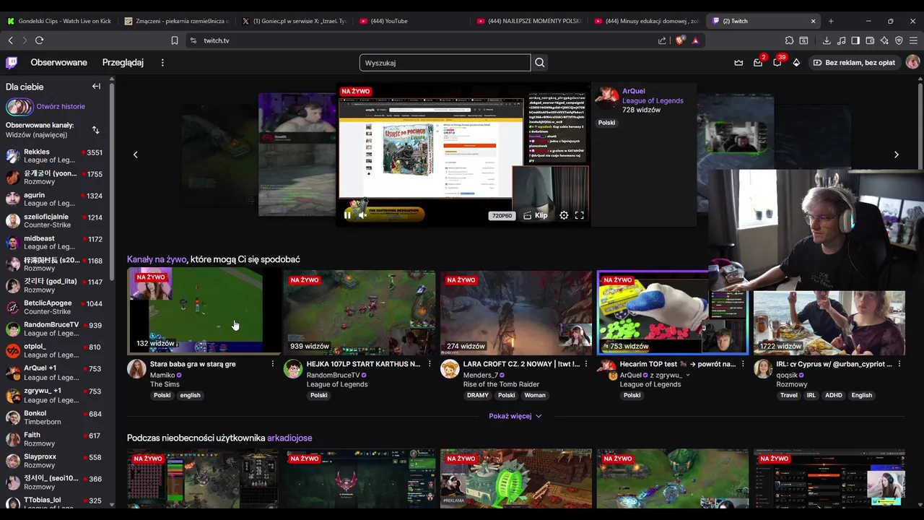Focus the Wyszukaj search field
The height and width of the screenshot is (520, 924).
point(445,63)
